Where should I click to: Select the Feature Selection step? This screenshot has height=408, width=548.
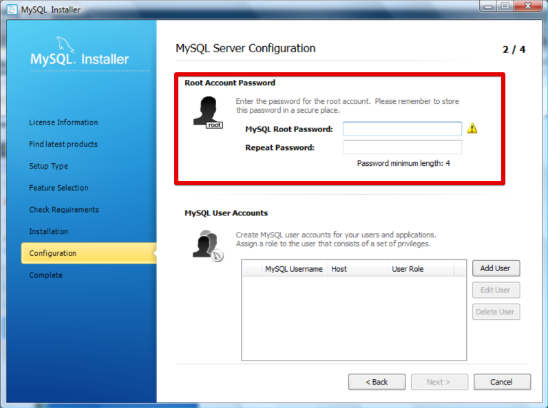[59, 188]
